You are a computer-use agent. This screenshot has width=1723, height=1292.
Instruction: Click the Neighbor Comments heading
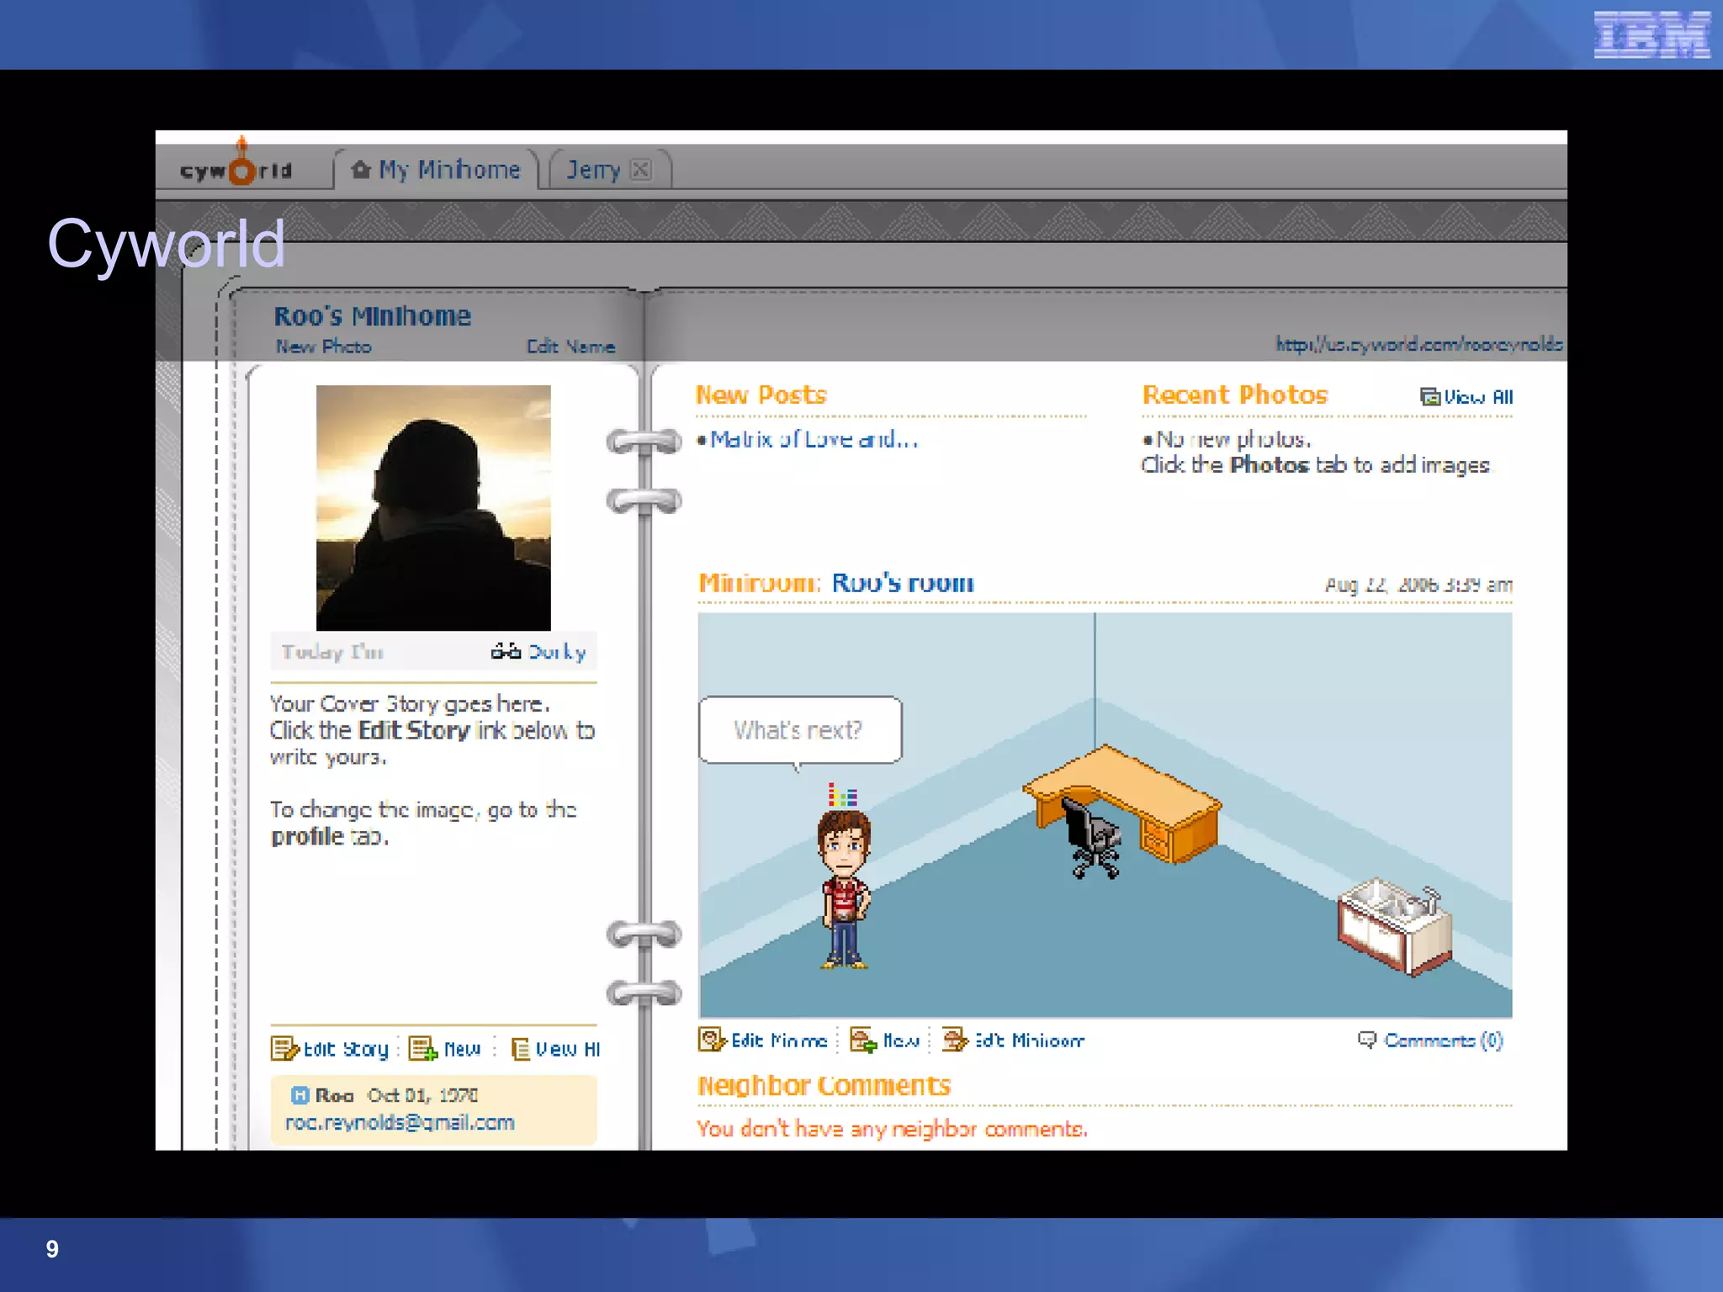point(824,1086)
